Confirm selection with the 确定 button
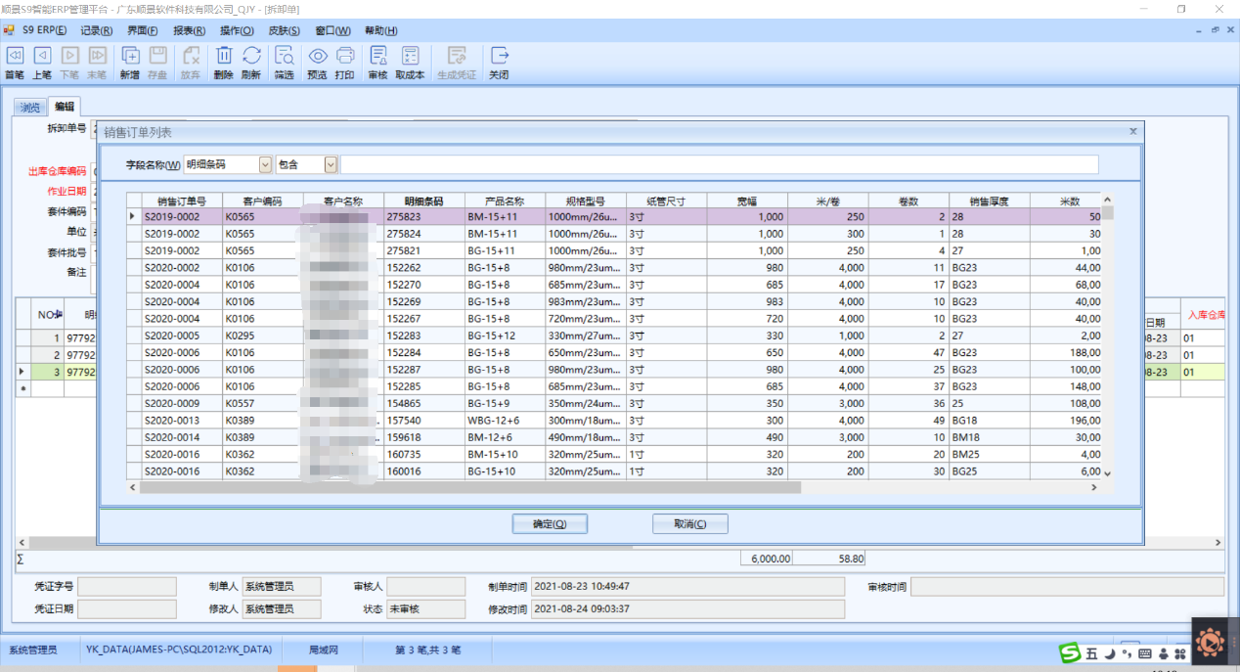The height and width of the screenshot is (672, 1240). coord(550,524)
